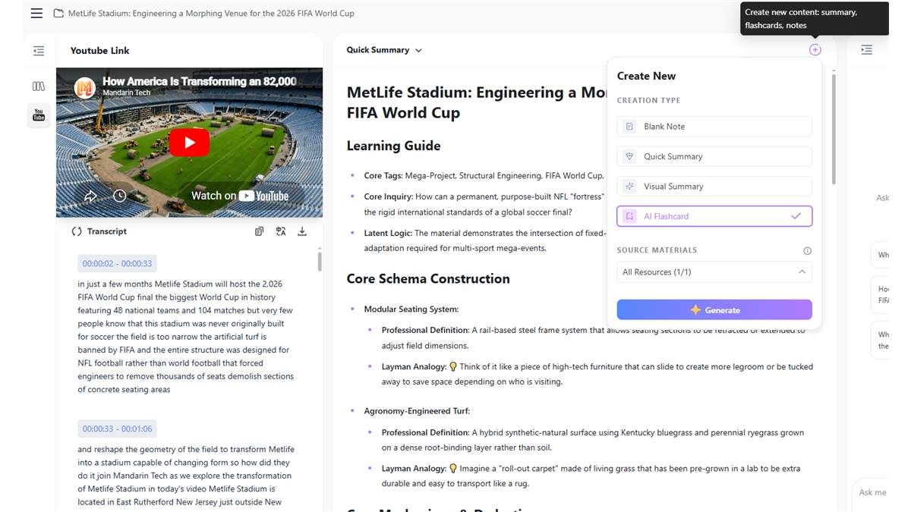The width and height of the screenshot is (911, 512).
Task: Click the Youtube Link panel heading
Action: (x=99, y=51)
